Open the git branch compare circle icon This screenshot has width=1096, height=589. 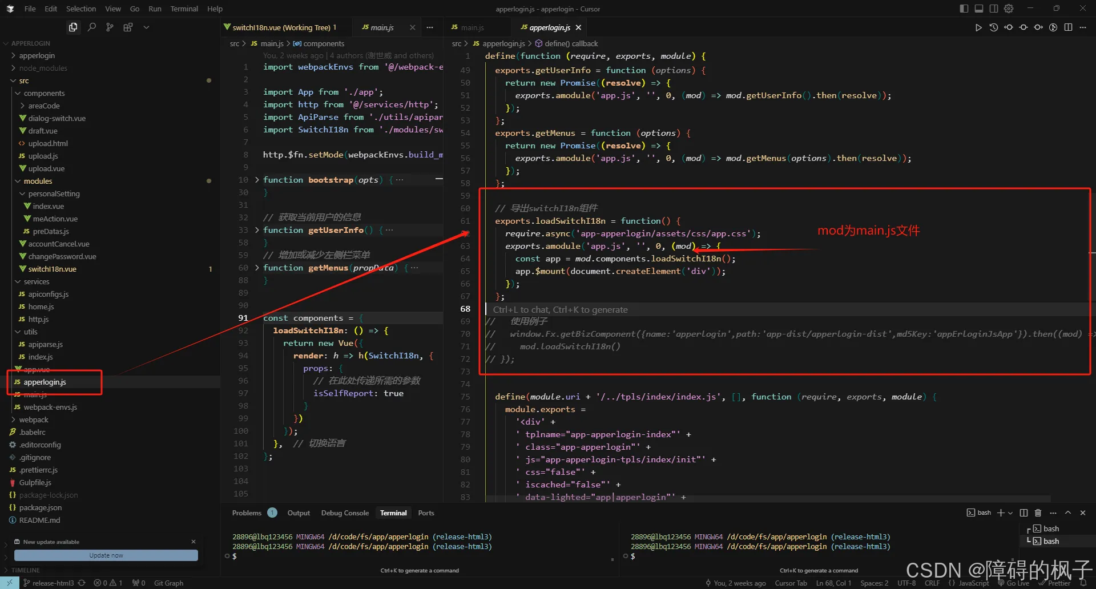[1053, 27]
